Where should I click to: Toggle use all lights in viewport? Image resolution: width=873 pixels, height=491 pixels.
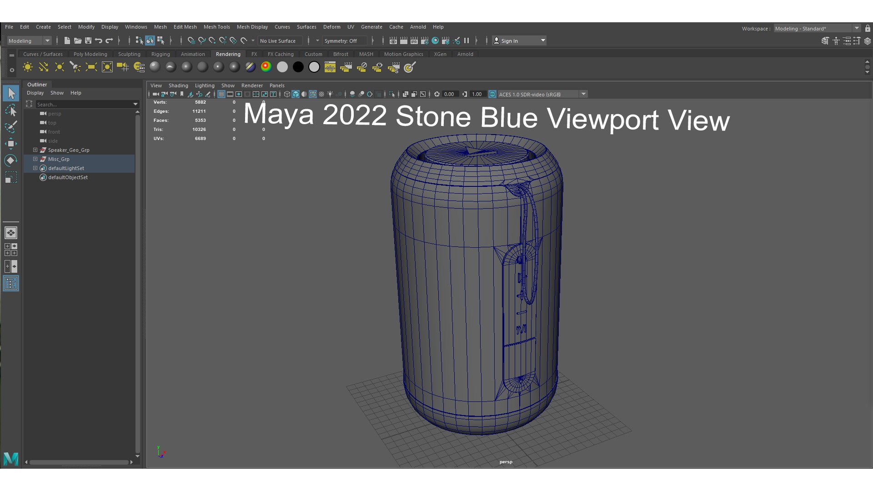(x=330, y=94)
